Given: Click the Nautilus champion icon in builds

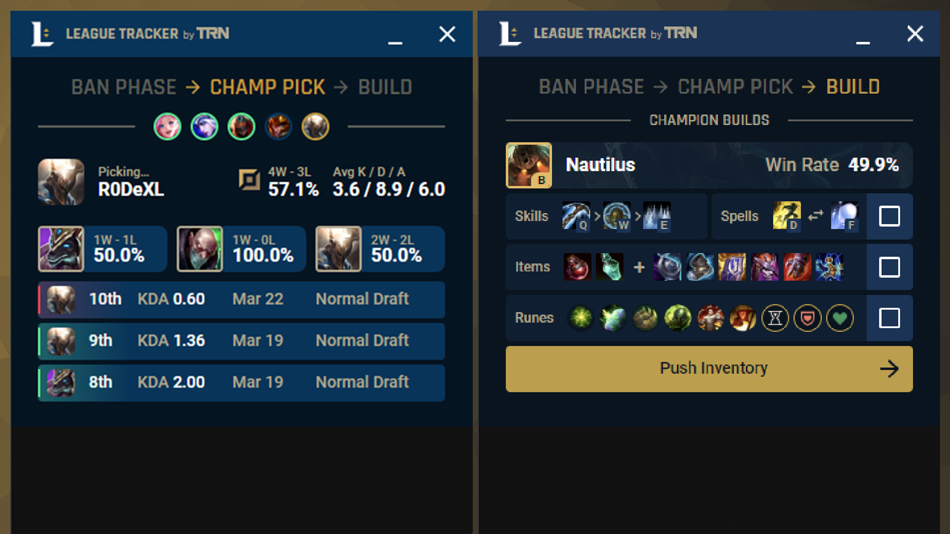Looking at the screenshot, I should pos(527,165).
